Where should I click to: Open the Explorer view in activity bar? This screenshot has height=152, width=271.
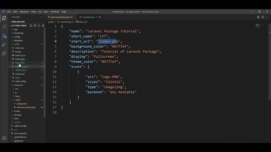[4, 18]
